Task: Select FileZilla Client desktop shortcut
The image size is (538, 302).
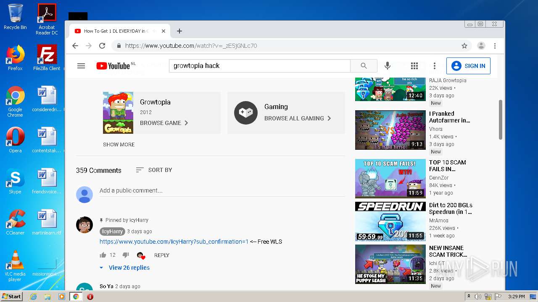Action: tap(47, 58)
